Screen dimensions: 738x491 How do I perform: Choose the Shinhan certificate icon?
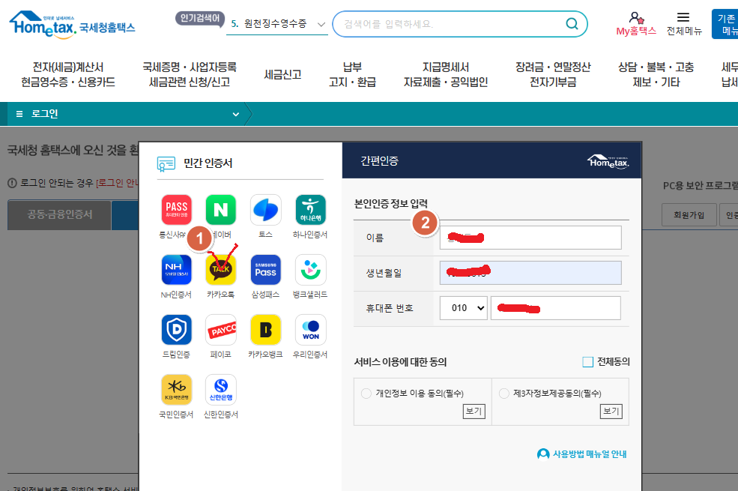pos(221,389)
